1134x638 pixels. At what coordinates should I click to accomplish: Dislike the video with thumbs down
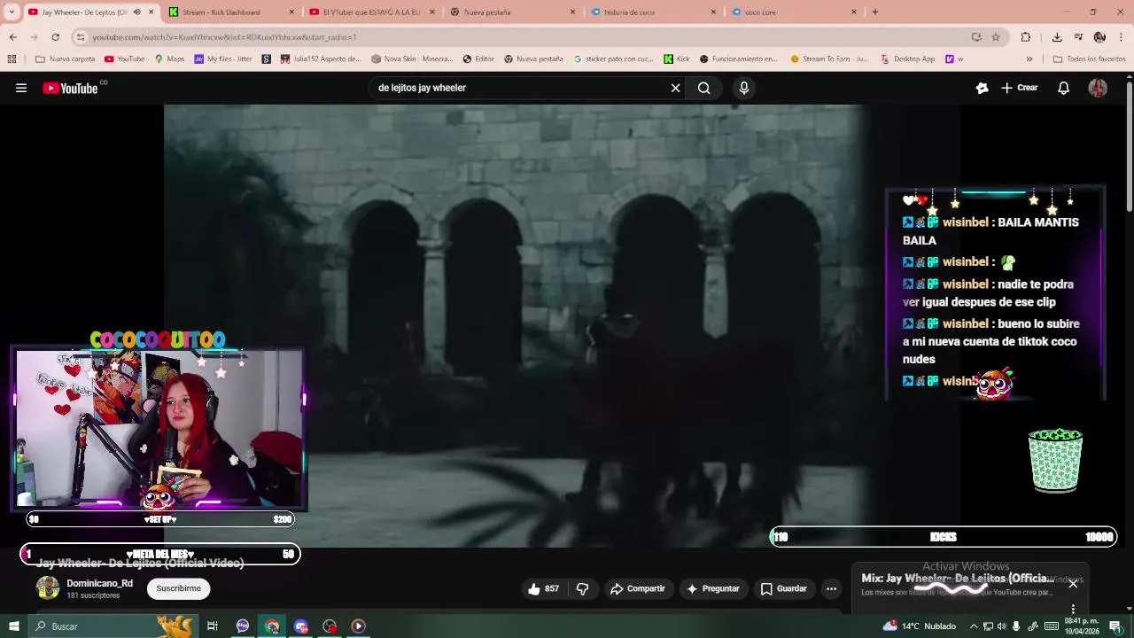point(582,588)
